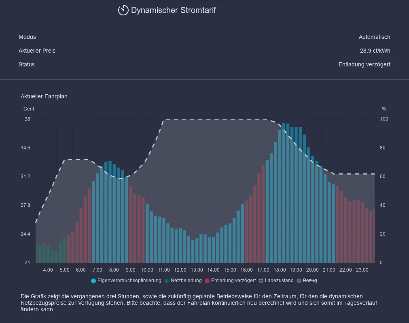Image resolution: width=409 pixels, height=323 pixels.
Task: Click the grey Bezug legend dot
Action: point(299,281)
